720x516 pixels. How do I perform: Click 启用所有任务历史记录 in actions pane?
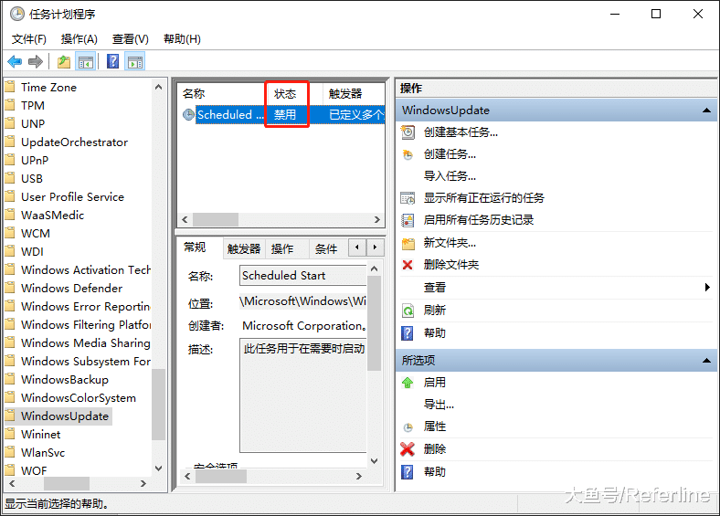[478, 220]
